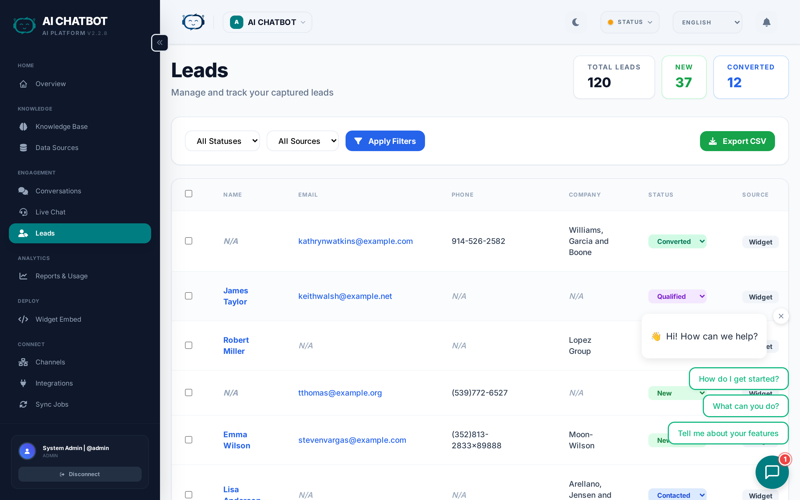
Task: Check the James Taylor row checkbox
Action: (x=188, y=296)
